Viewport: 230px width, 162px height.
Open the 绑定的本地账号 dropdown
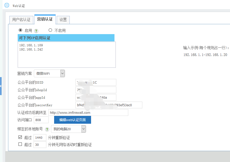pyautogui.click(x=68, y=129)
